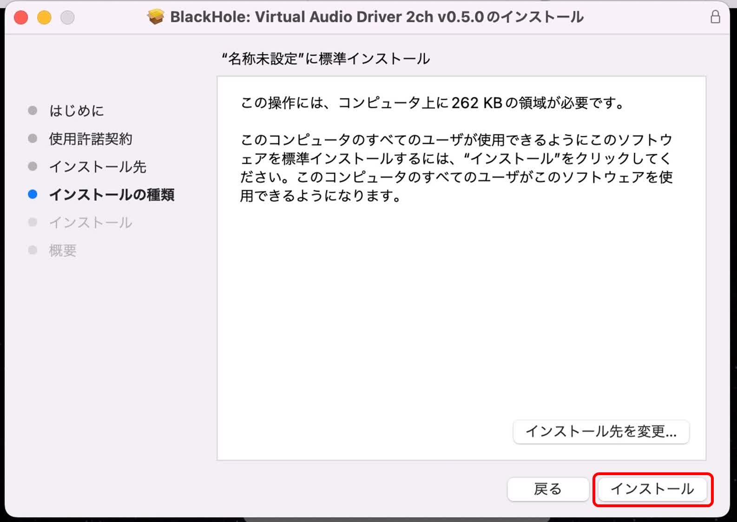Click the gray bullet beside はじめに
The width and height of the screenshot is (737, 522).
coord(33,110)
